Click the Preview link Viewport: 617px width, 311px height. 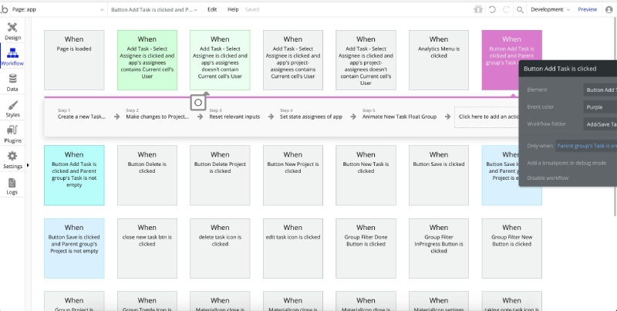(x=587, y=9)
